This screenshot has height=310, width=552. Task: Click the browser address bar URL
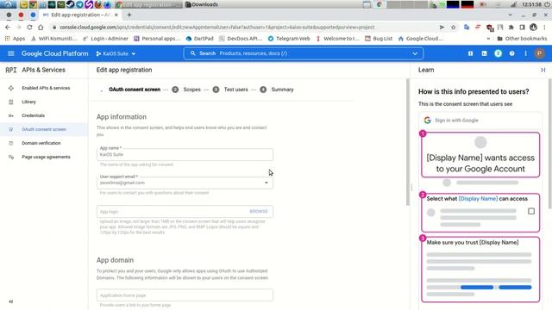point(216,27)
